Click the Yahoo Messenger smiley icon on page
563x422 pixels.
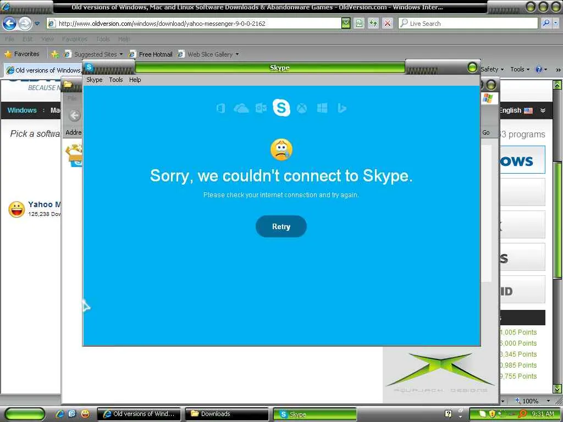coord(16,209)
